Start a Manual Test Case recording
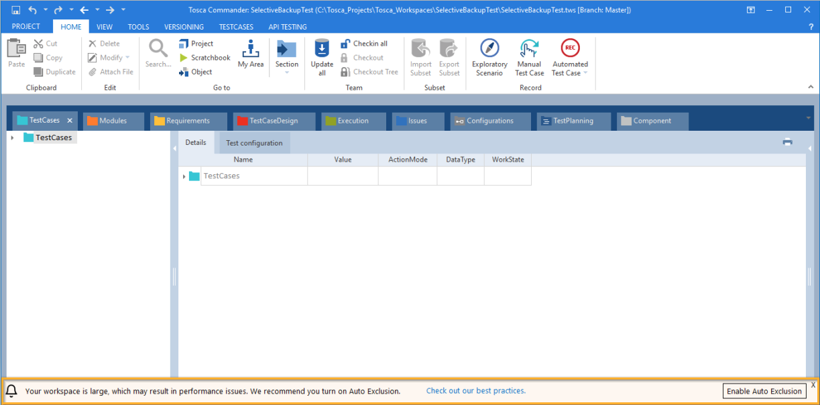The height and width of the screenshot is (405, 820). click(x=529, y=49)
